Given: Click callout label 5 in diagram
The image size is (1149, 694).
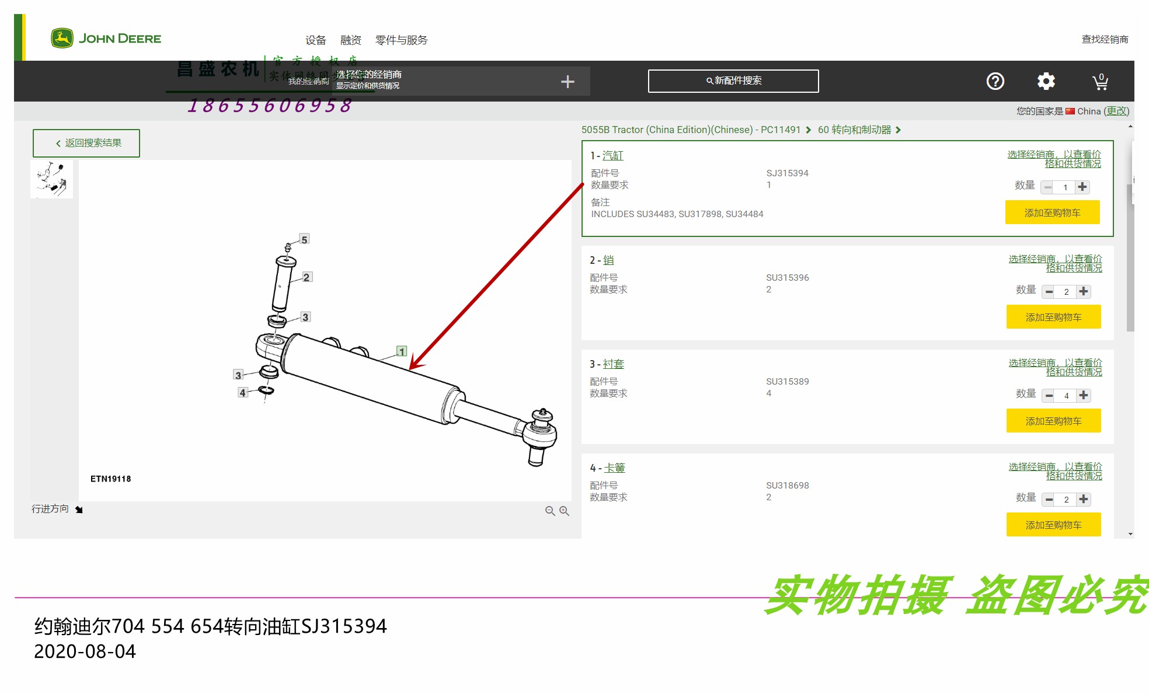Looking at the screenshot, I should pyautogui.click(x=304, y=239).
